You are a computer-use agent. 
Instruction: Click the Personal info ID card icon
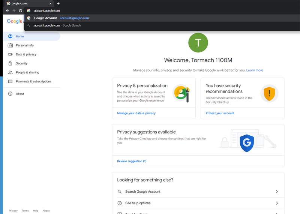(10, 45)
